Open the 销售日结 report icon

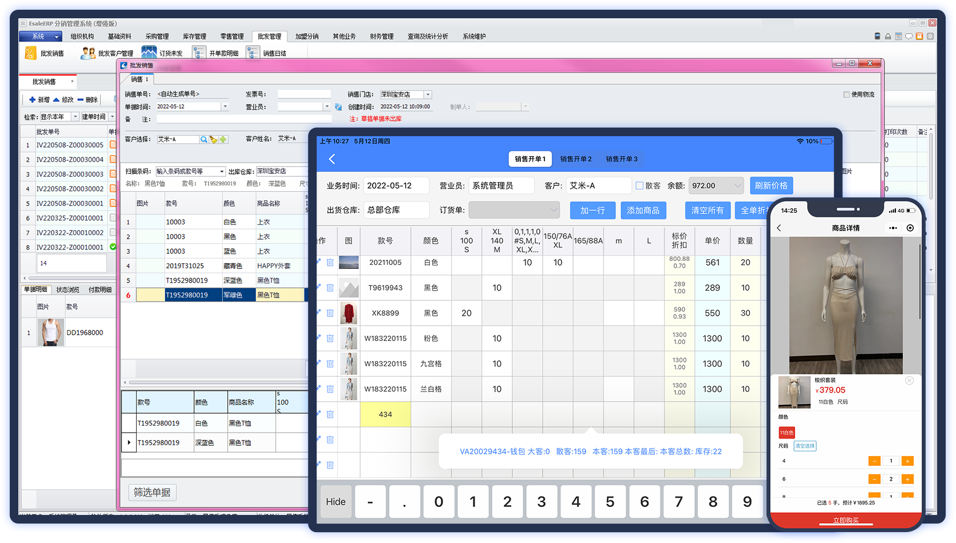[253, 53]
